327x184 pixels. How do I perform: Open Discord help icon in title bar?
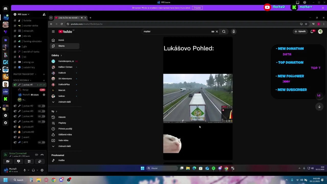tap(305, 3)
